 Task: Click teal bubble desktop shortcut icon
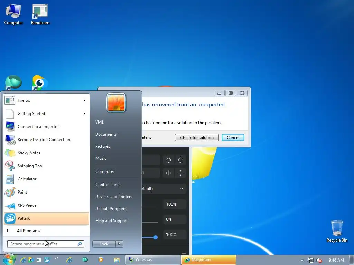coord(13,83)
